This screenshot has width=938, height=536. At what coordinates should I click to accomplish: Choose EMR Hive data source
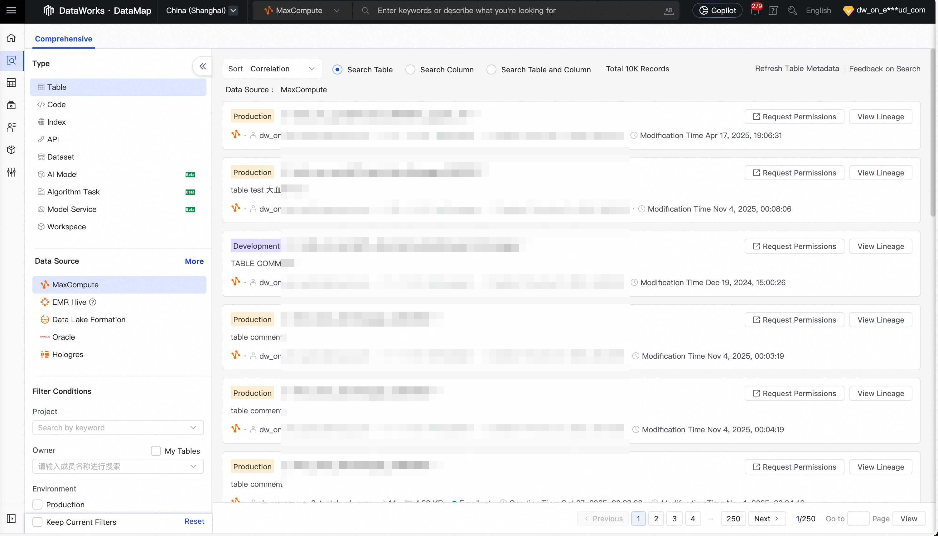69,302
